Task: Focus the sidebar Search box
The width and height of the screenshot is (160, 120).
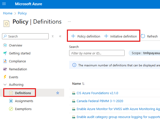Action: point(25,36)
